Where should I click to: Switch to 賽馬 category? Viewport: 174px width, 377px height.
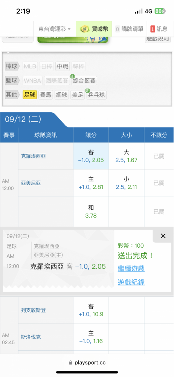coord(46,95)
